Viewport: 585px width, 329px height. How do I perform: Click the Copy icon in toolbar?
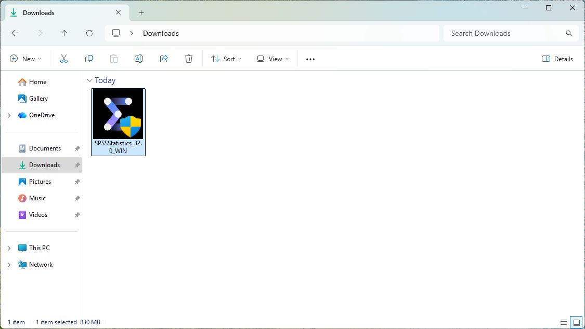[x=89, y=59]
